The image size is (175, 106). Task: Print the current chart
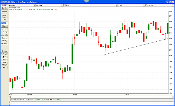point(4,63)
